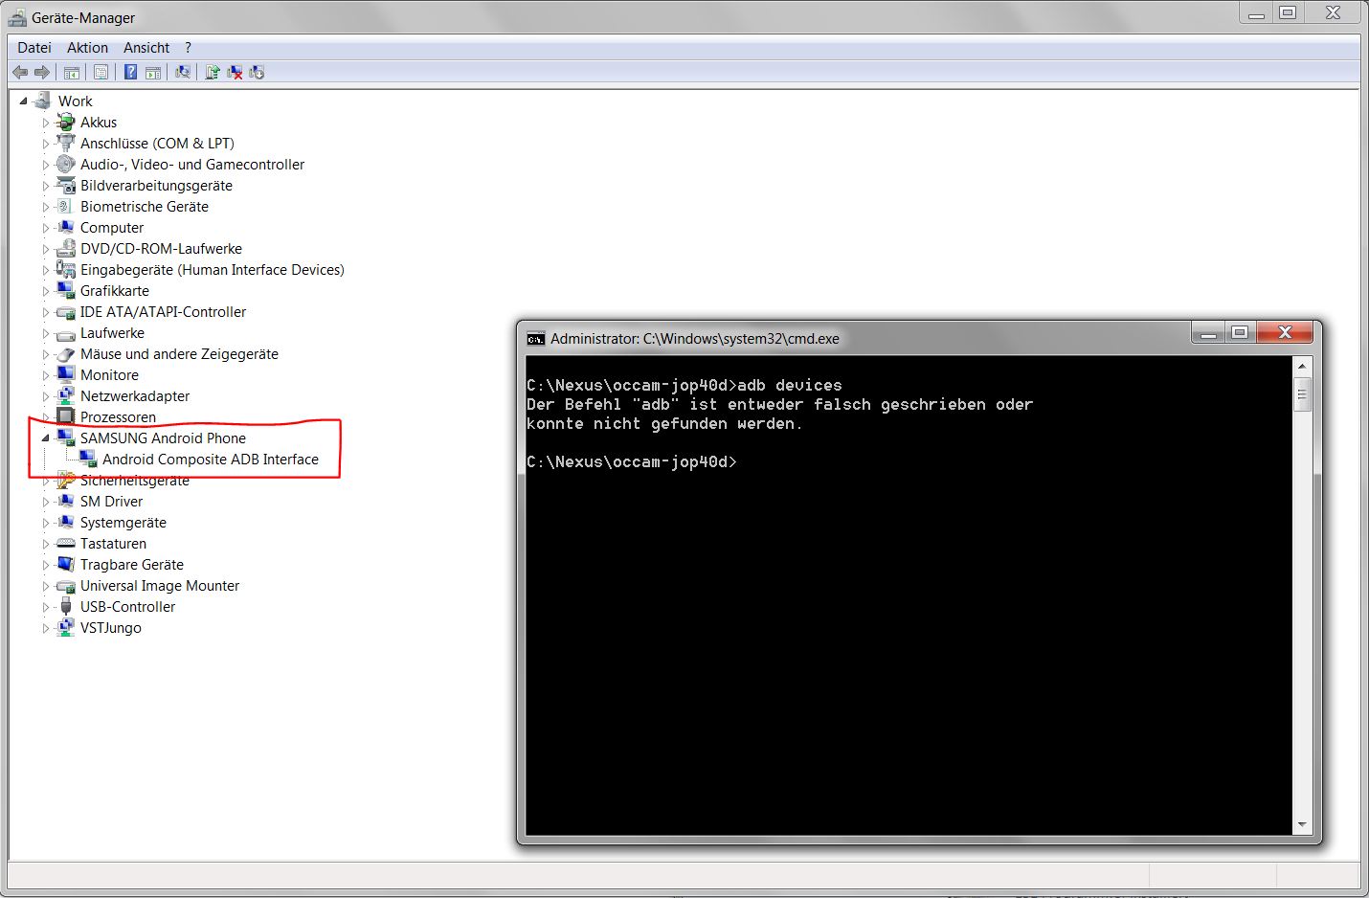Select the SM Driver tree item
Screen dimensions: 1369x898
click(x=111, y=502)
